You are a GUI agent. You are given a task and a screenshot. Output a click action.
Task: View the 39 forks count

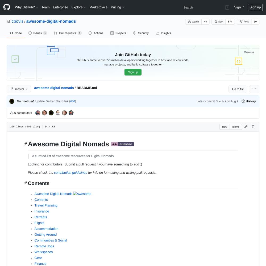click(x=255, y=22)
